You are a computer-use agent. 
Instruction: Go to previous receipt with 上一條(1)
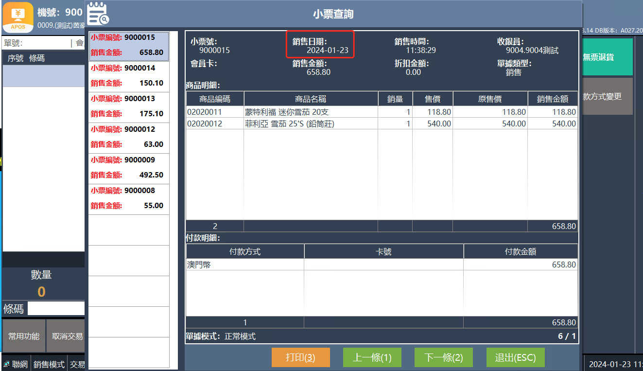pos(372,357)
